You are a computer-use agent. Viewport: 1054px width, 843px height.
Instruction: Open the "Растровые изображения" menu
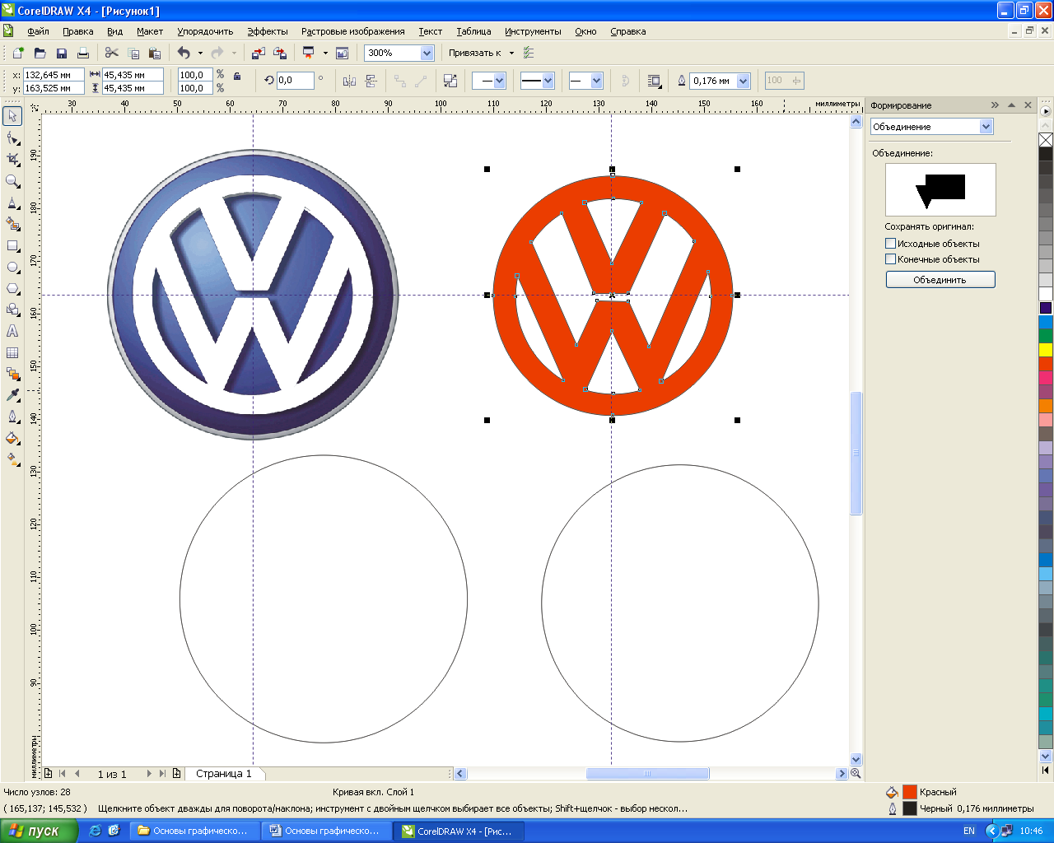coord(353,31)
